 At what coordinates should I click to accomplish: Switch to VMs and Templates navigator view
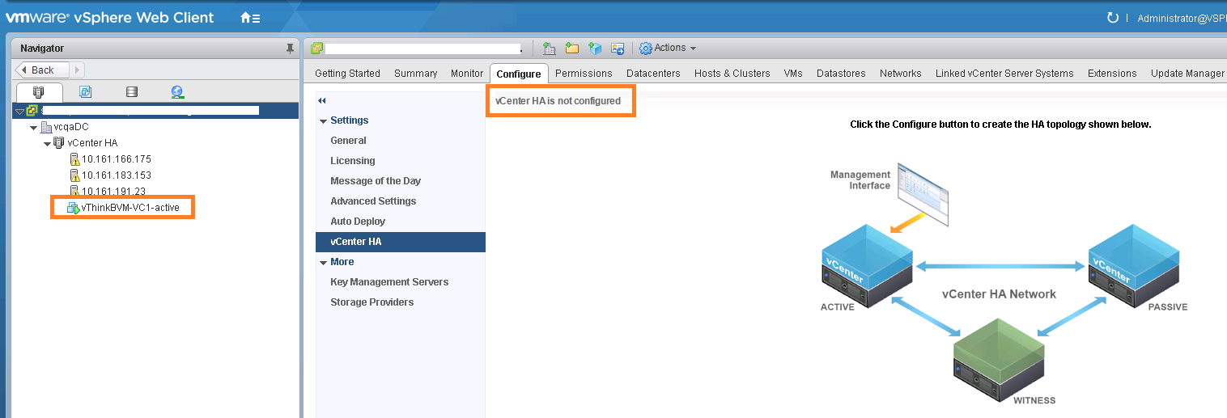pyautogui.click(x=85, y=92)
